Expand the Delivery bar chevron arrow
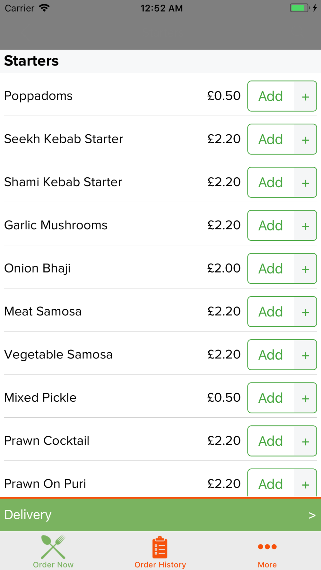The width and height of the screenshot is (321, 570). click(312, 515)
